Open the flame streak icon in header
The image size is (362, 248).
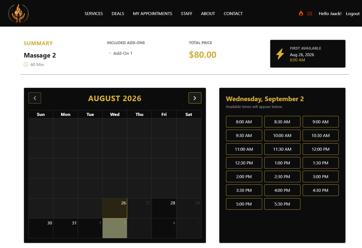tap(301, 13)
